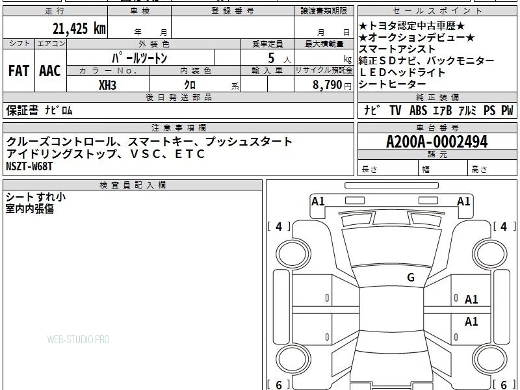Select the 車台番号 header
The width and height of the screenshot is (520, 390).
(437, 127)
